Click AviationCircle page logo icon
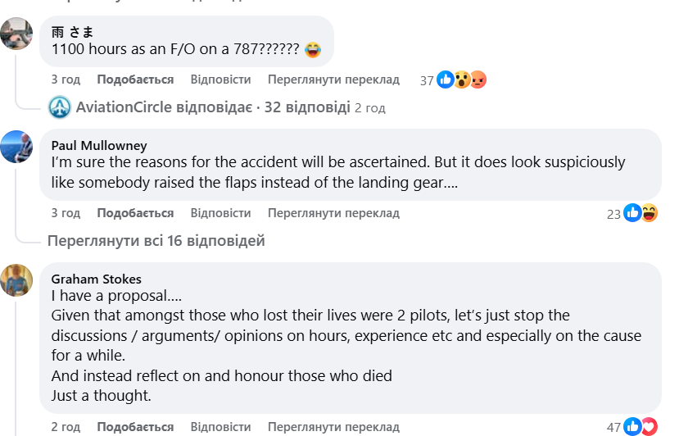688x436 pixels. pos(60,107)
